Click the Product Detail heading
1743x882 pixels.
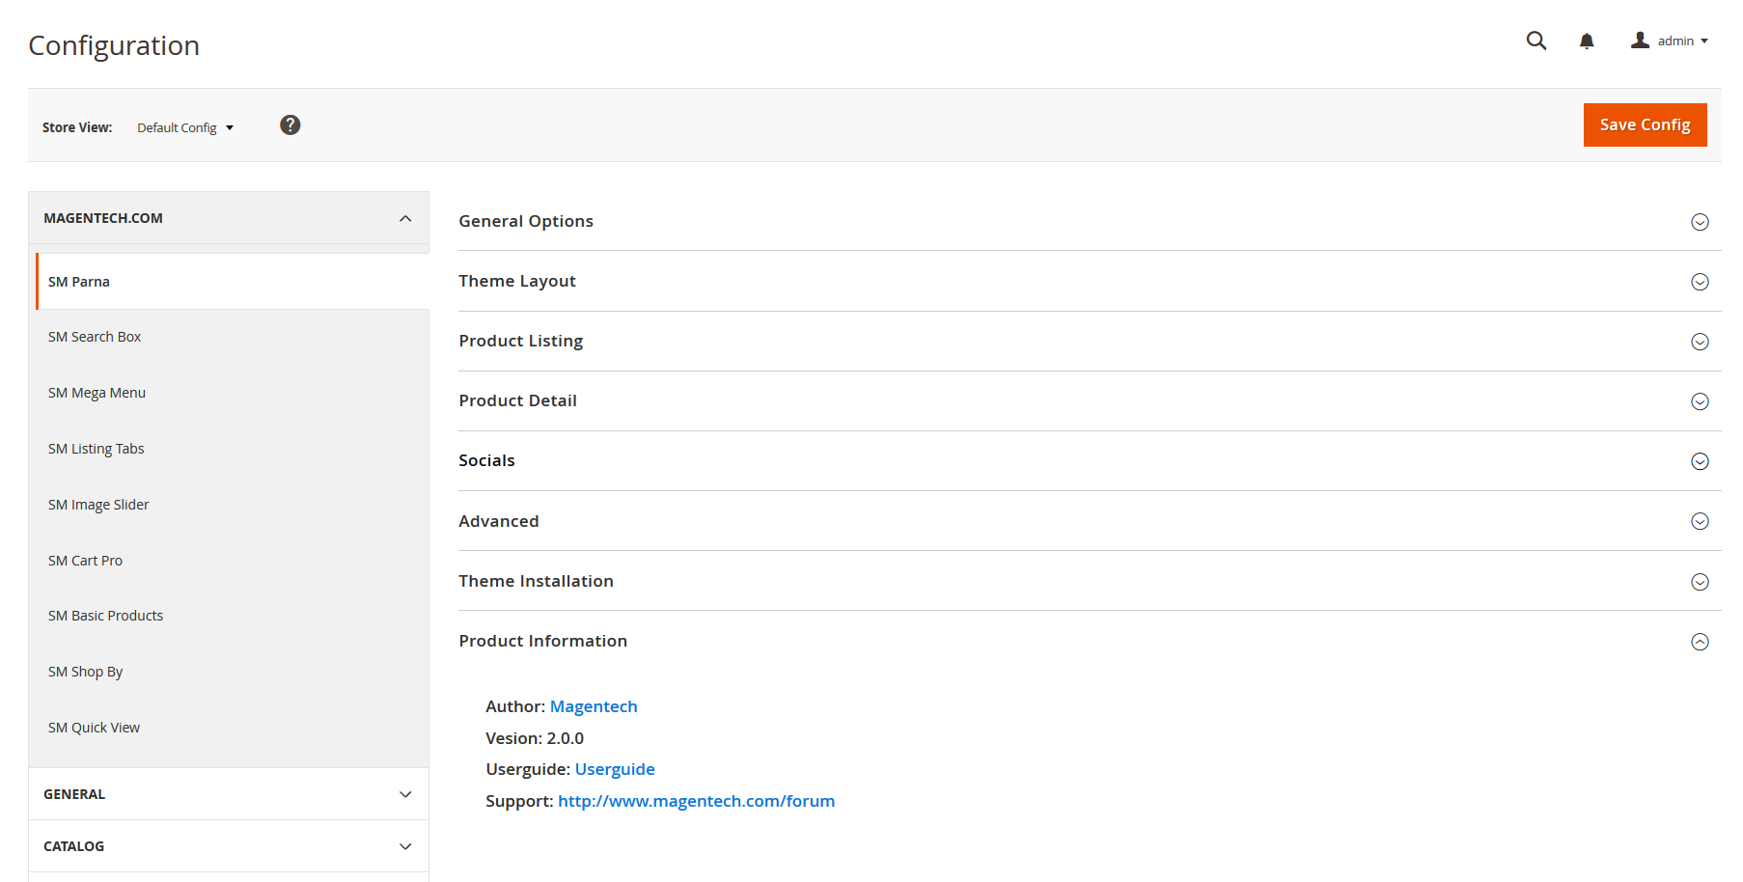tap(518, 400)
